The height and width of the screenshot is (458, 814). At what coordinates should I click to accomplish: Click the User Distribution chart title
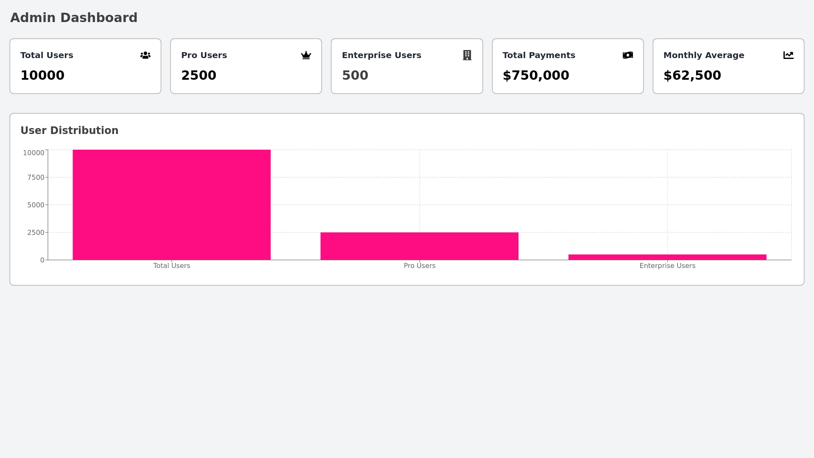pos(70,131)
